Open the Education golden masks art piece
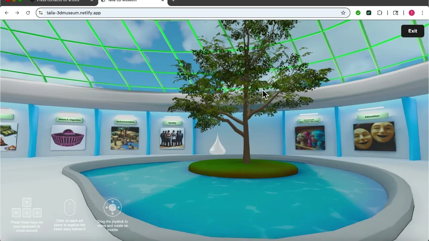The image size is (429, 241). (374, 137)
